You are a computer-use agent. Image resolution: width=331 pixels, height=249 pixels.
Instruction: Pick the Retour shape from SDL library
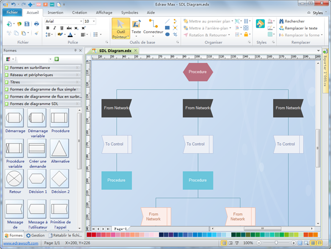15,179
